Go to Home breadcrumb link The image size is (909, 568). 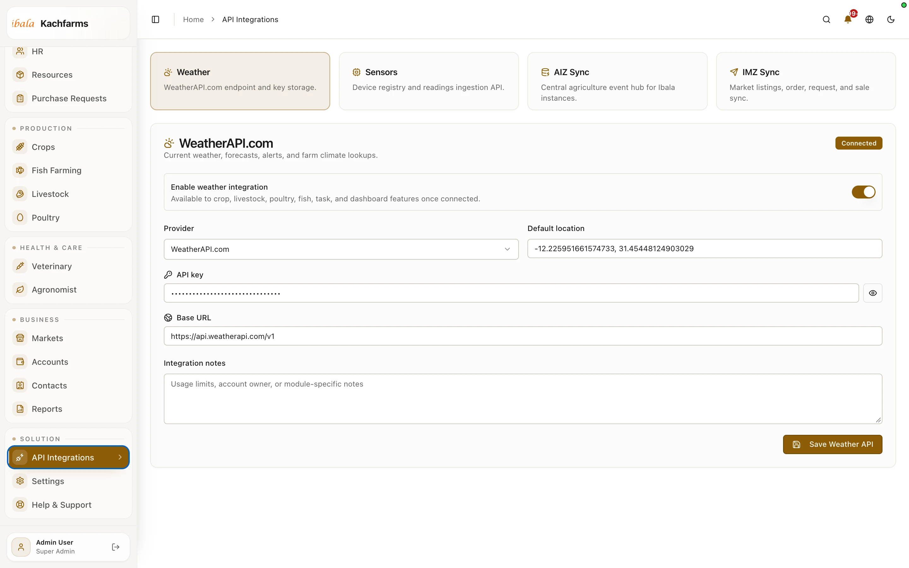click(x=193, y=20)
